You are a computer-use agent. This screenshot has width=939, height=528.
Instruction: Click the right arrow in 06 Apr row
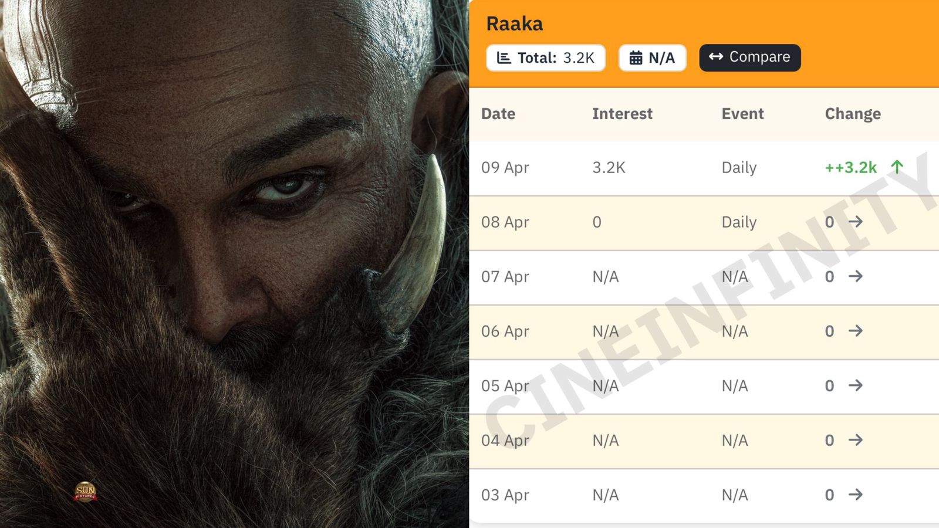pyautogui.click(x=856, y=331)
